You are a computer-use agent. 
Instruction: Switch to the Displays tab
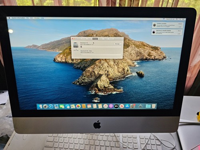click(90, 39)
